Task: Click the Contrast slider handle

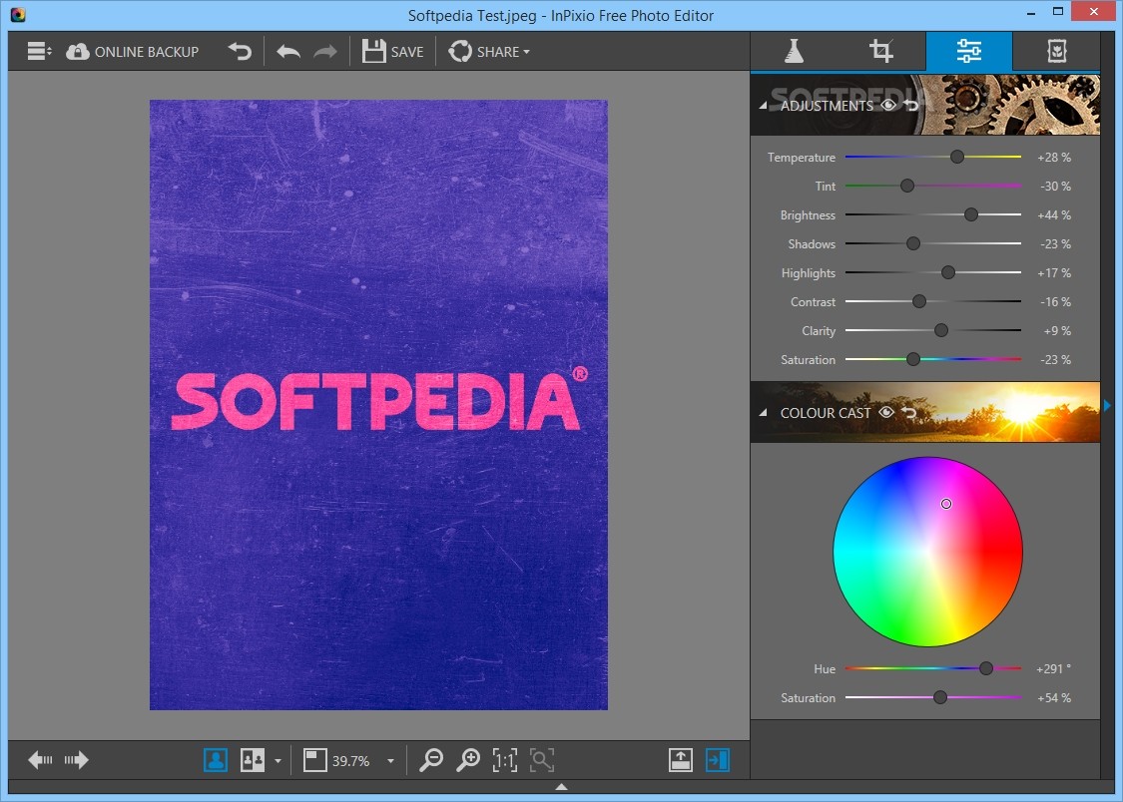Action: [x=919, y=302]
